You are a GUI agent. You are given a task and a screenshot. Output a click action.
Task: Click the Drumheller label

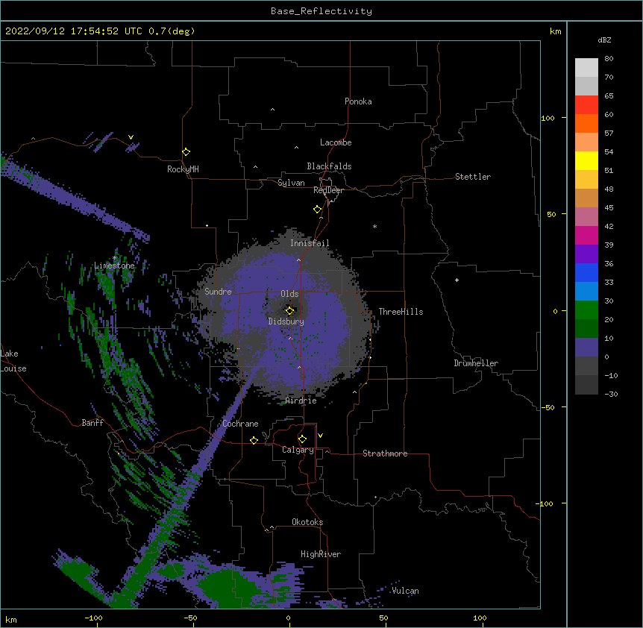point(476,363)
